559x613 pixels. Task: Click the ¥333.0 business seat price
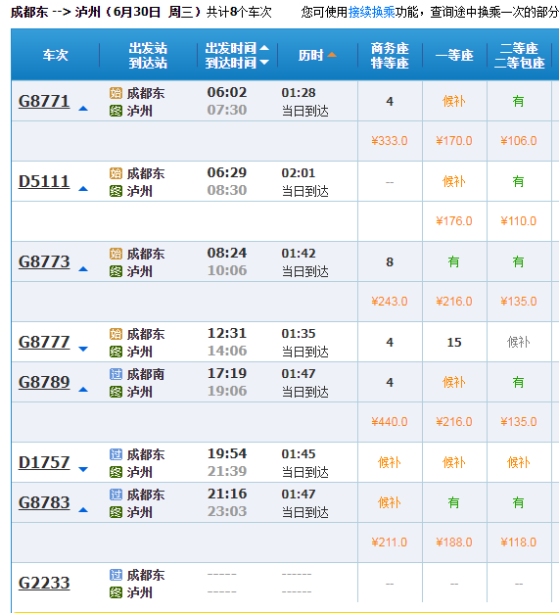pos(390,141)
